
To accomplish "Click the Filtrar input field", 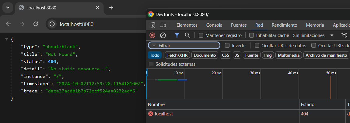I will (x=184, y=45).
